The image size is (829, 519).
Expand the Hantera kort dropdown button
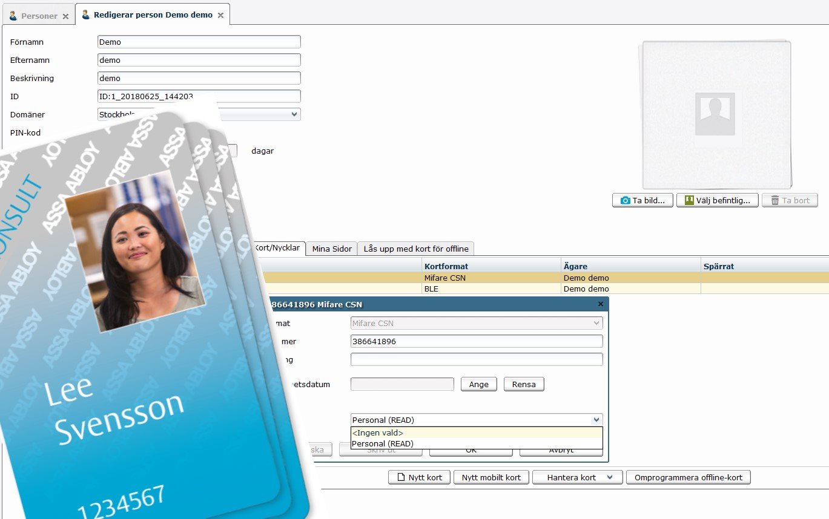pyautogui.click(x=610, y=478)
